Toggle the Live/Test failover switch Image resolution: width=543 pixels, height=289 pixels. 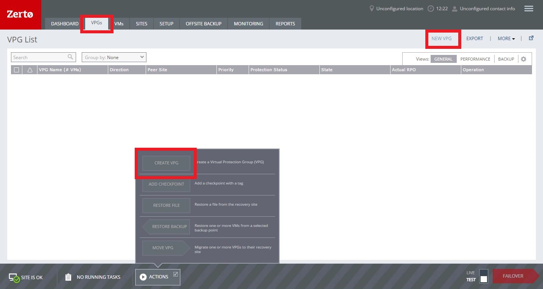(x=484, y=276)
